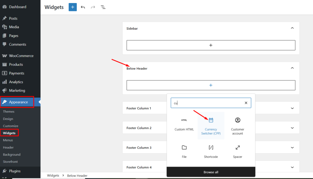Click the blue block inserter plus button
The image size is (313, 179).
[72, 7]
